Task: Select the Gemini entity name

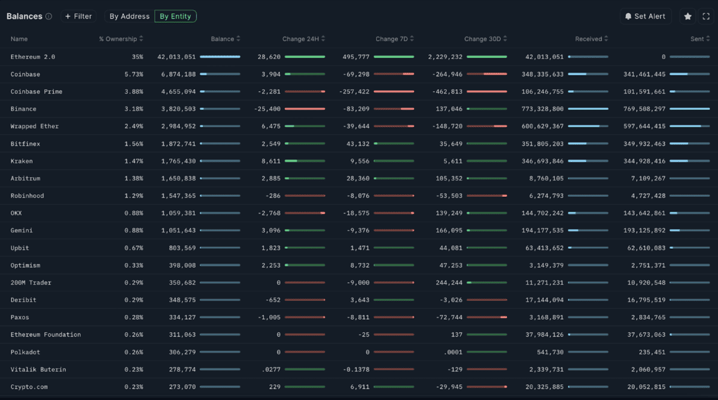Action: (x=22, y=230)
